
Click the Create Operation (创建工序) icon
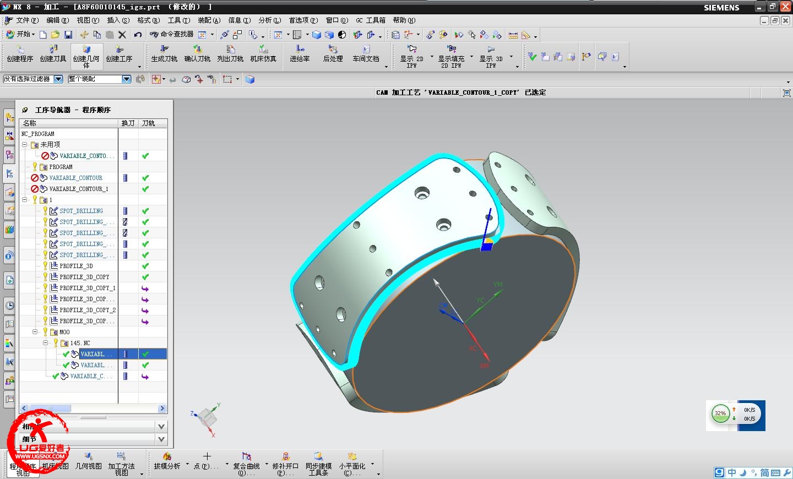pyautogui.click(x=120, y=54)
